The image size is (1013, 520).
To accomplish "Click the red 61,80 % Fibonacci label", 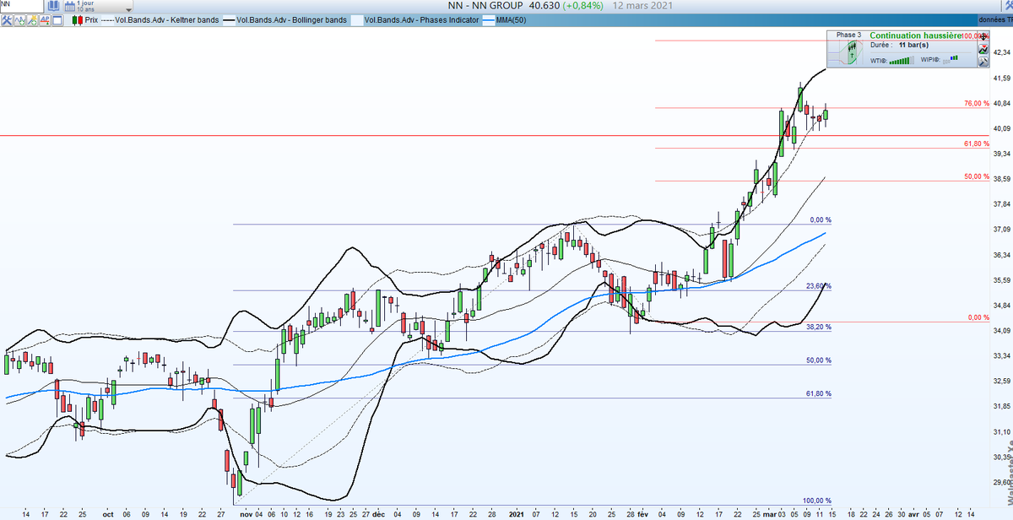I will coord(976,144).
